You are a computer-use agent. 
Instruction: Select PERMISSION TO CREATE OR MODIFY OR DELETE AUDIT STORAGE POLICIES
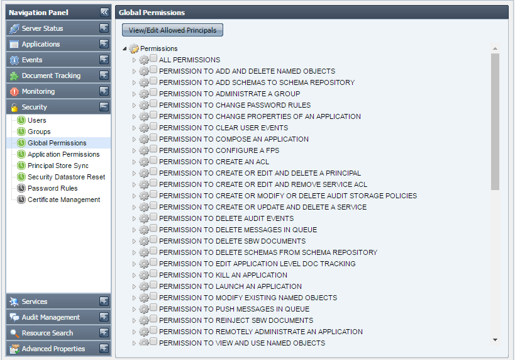[288, 196]
